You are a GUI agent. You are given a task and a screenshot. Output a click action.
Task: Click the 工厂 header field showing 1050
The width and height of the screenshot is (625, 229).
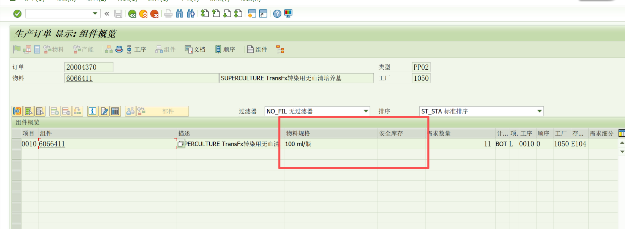tap(421, 78)
